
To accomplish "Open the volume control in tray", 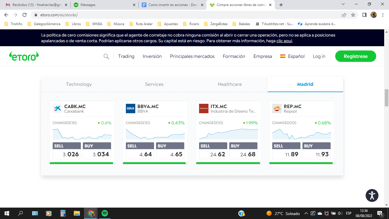I will (x=340, y=213).
